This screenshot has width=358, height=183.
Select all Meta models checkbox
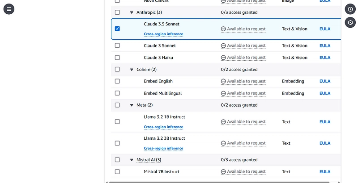pyautogui.click(x=117, y=105)
